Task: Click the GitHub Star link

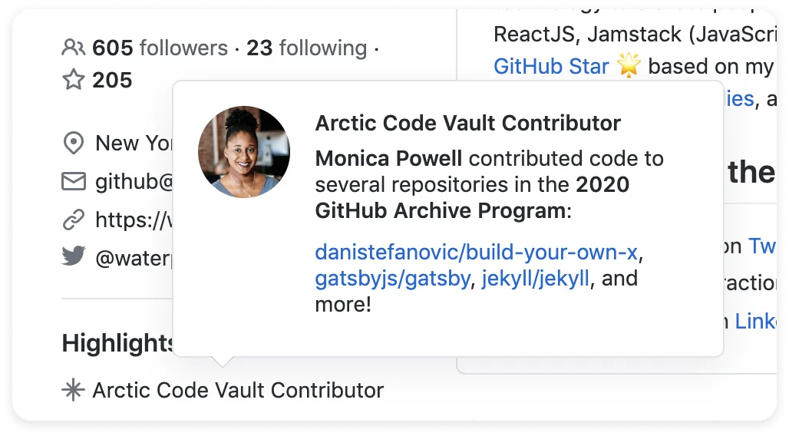Action: point(551,66)
